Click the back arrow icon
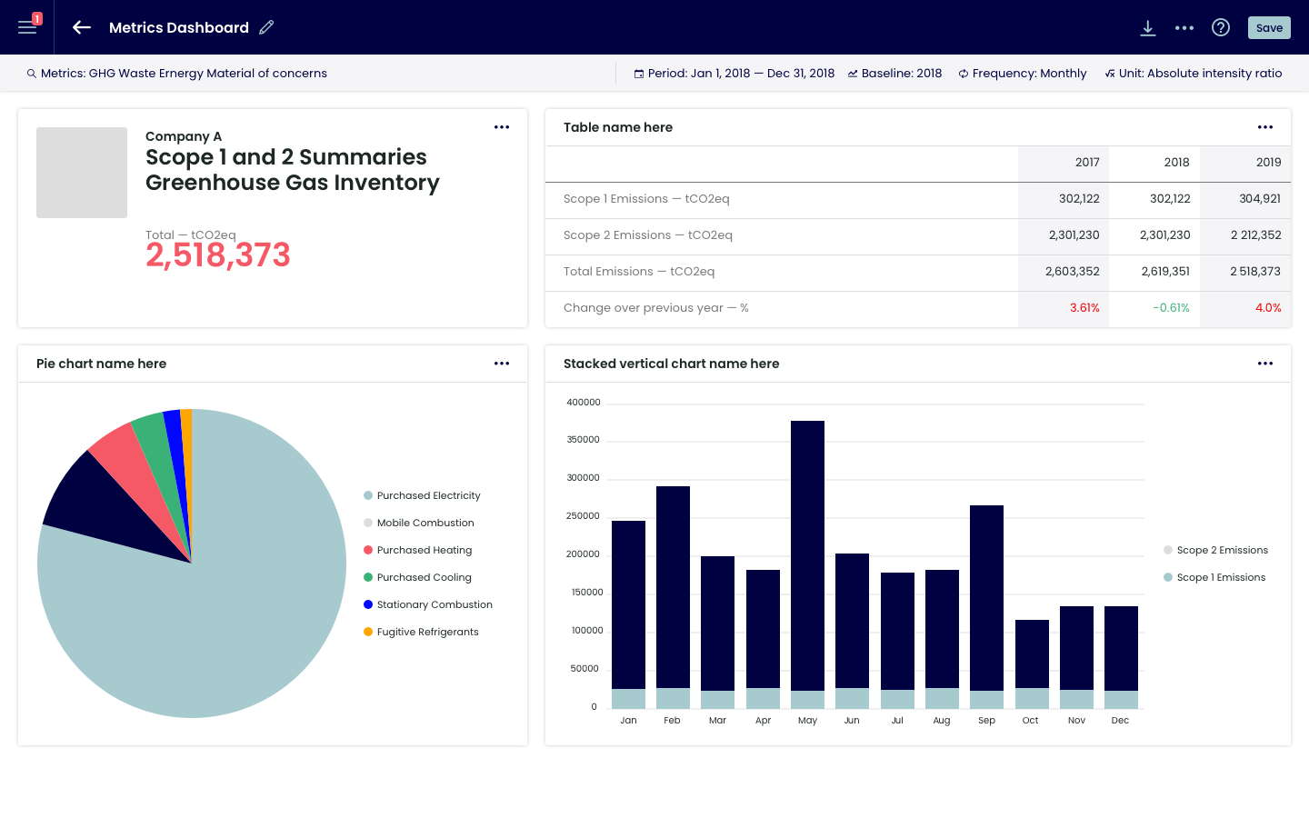Viewport: 1309px width, 818px height. [82, 27]
